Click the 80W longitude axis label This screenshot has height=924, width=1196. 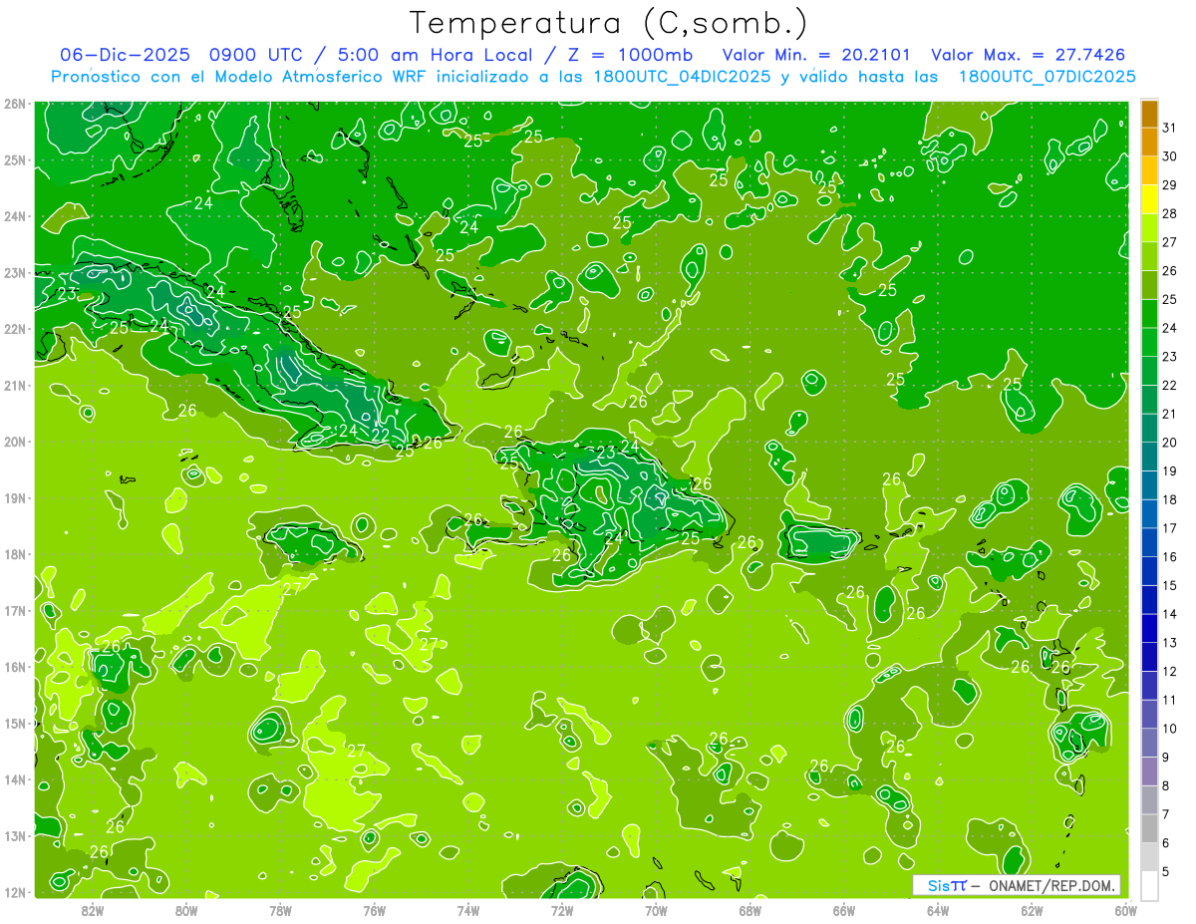tap(185, 910)
